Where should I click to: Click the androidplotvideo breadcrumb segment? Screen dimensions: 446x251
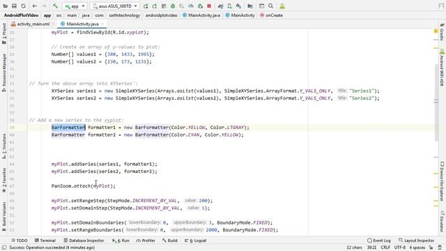(161, 15)
